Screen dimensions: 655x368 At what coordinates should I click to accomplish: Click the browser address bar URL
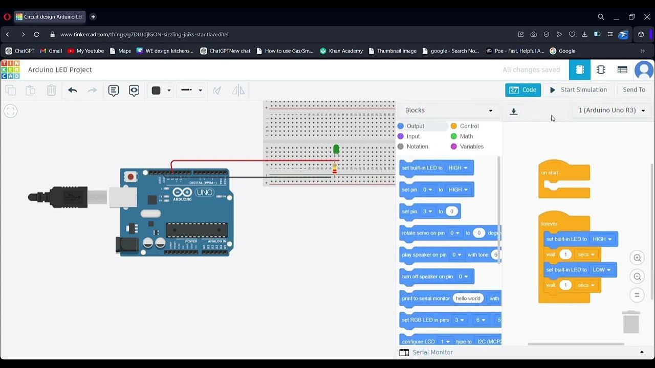pyautogui.click(x=144, y=34)
